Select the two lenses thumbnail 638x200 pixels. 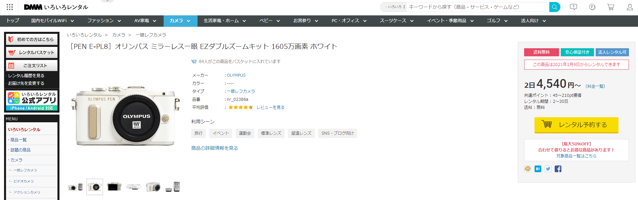[173, 187]
